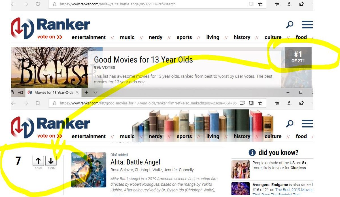Click the share icon in the top browser window
The height and width of the screenshot is (197, 340).
pos(301,4)
